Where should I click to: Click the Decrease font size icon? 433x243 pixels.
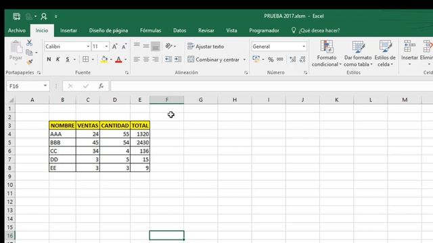124,47
